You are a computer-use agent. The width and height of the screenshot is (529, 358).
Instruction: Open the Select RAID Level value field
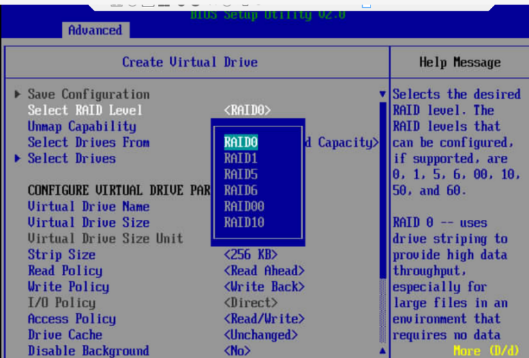tap(247, 110)
